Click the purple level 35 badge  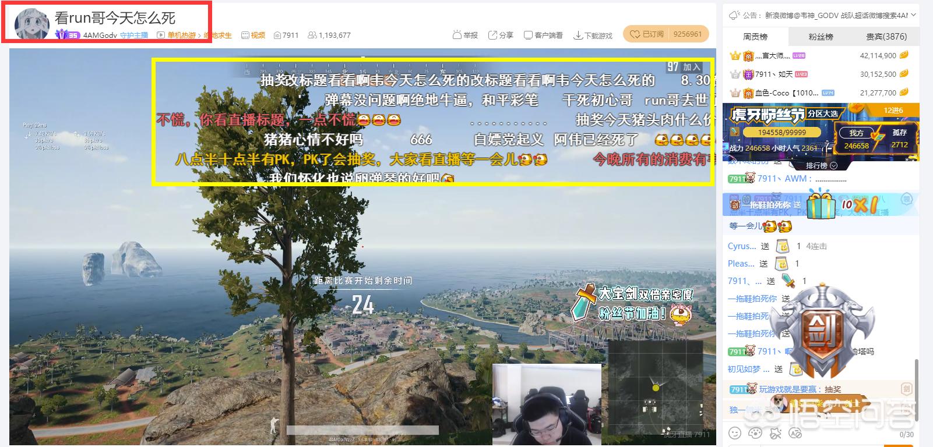[x=68, y=36]
